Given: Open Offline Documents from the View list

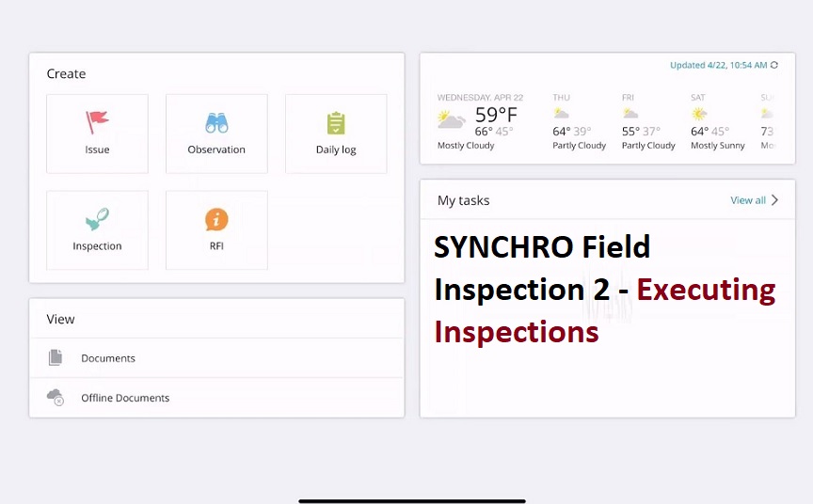Looking at the screenshot, I should (216, 398).
